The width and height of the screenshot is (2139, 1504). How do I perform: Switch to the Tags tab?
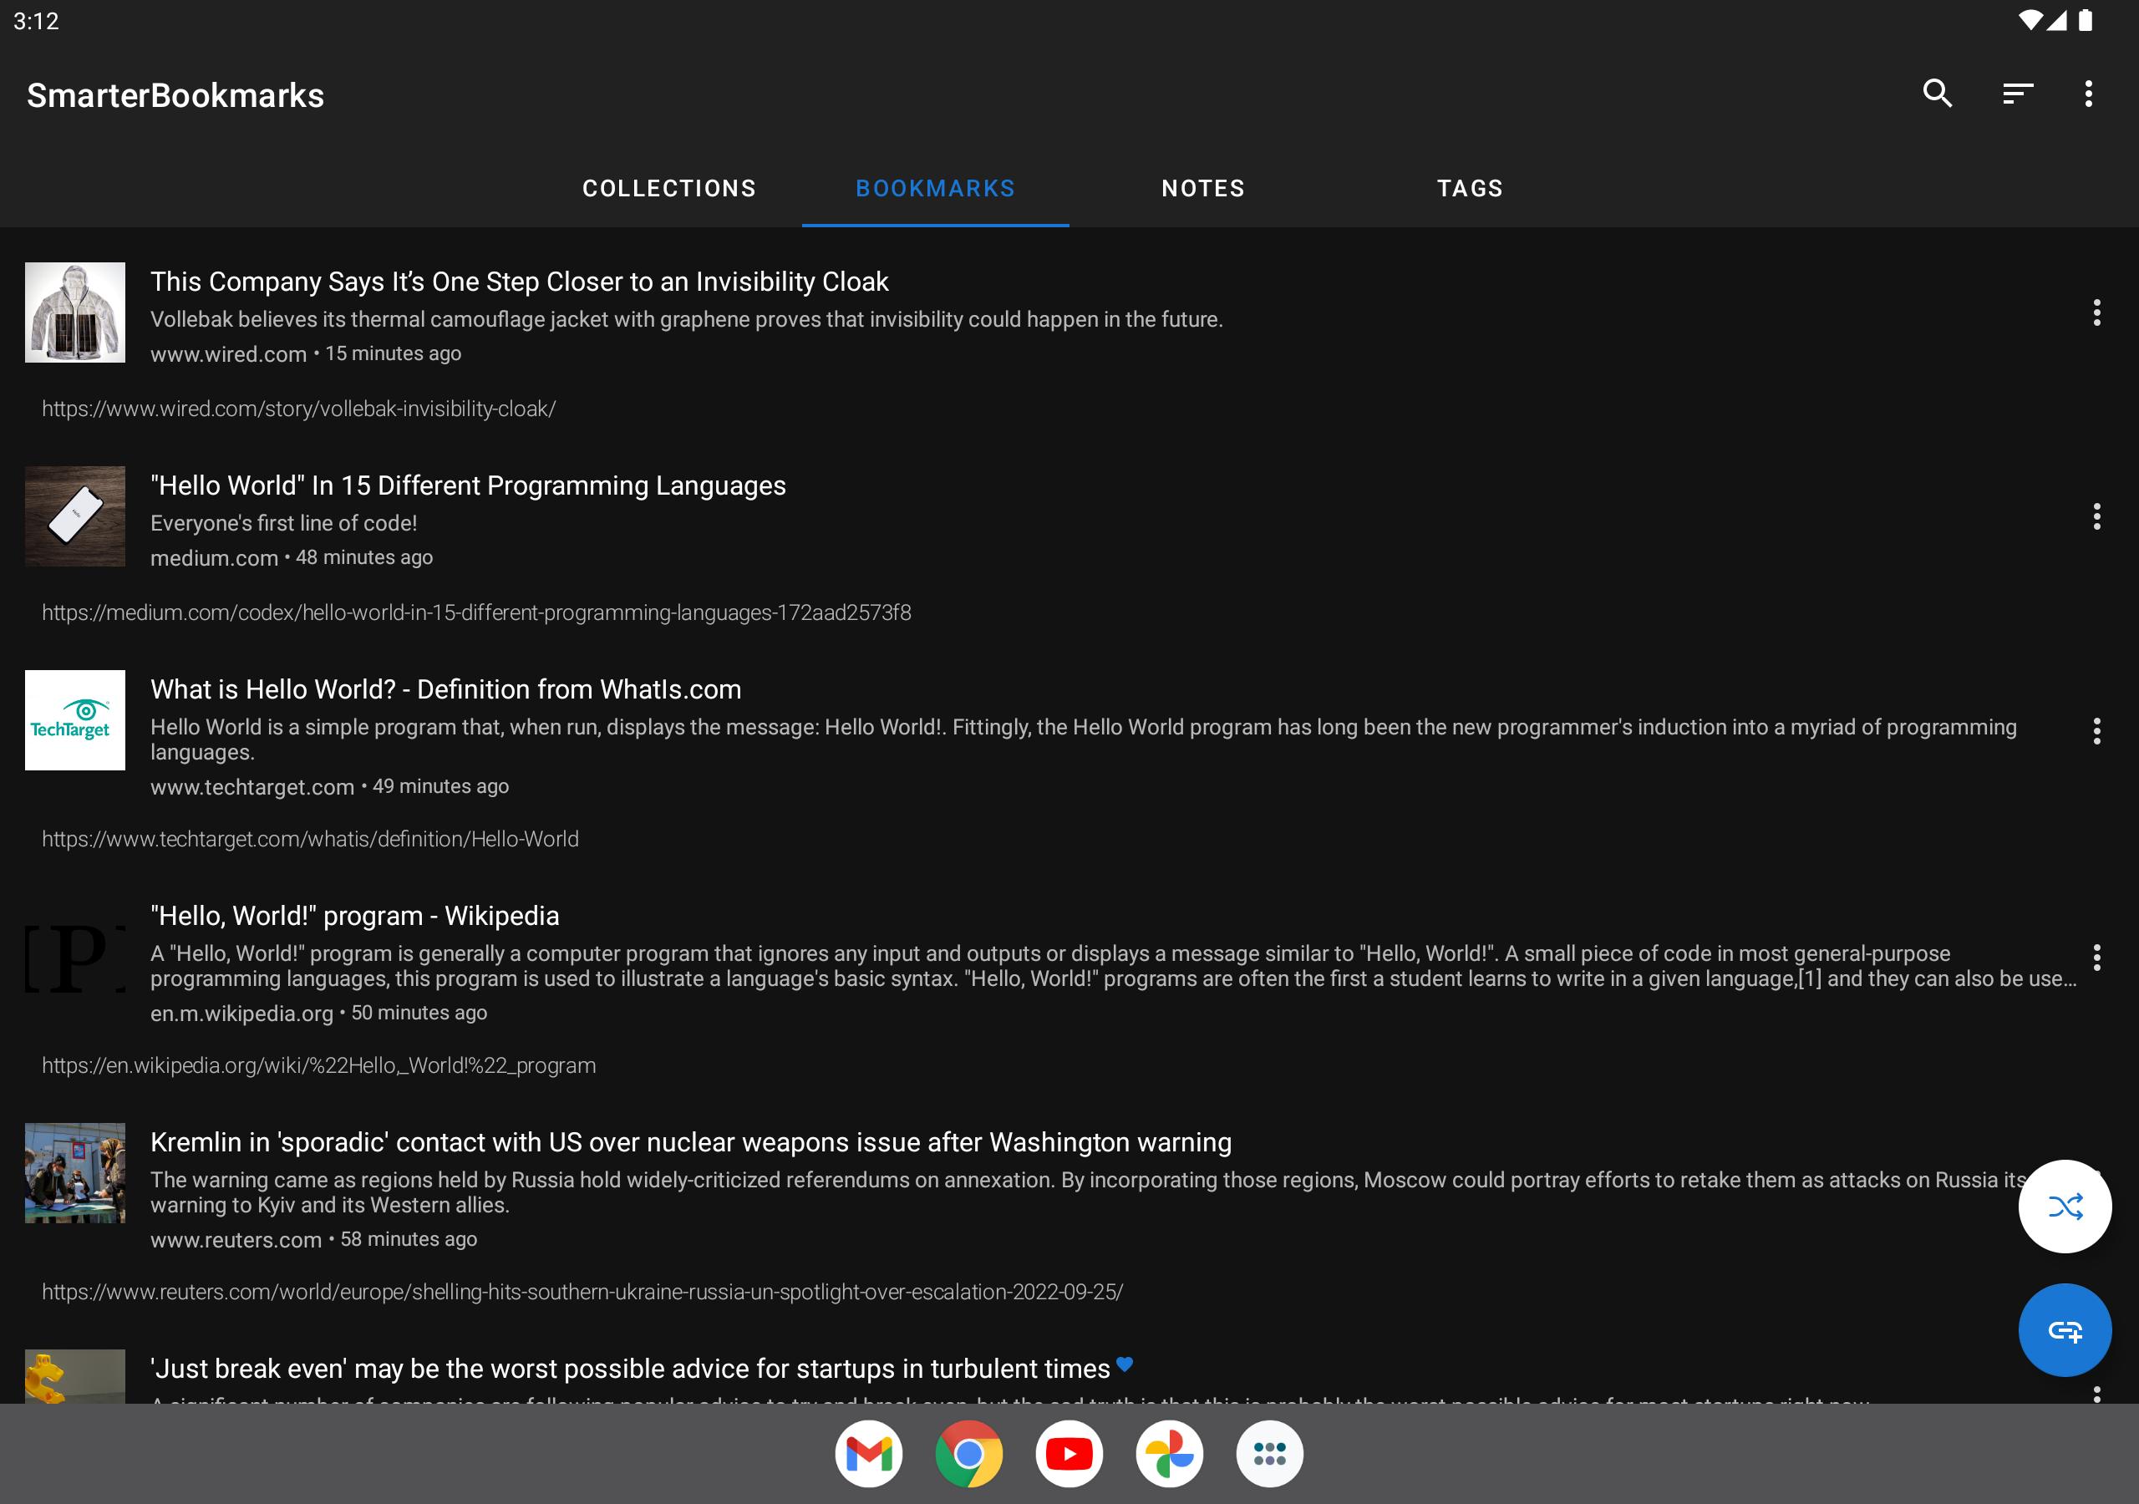point(1470,188)
